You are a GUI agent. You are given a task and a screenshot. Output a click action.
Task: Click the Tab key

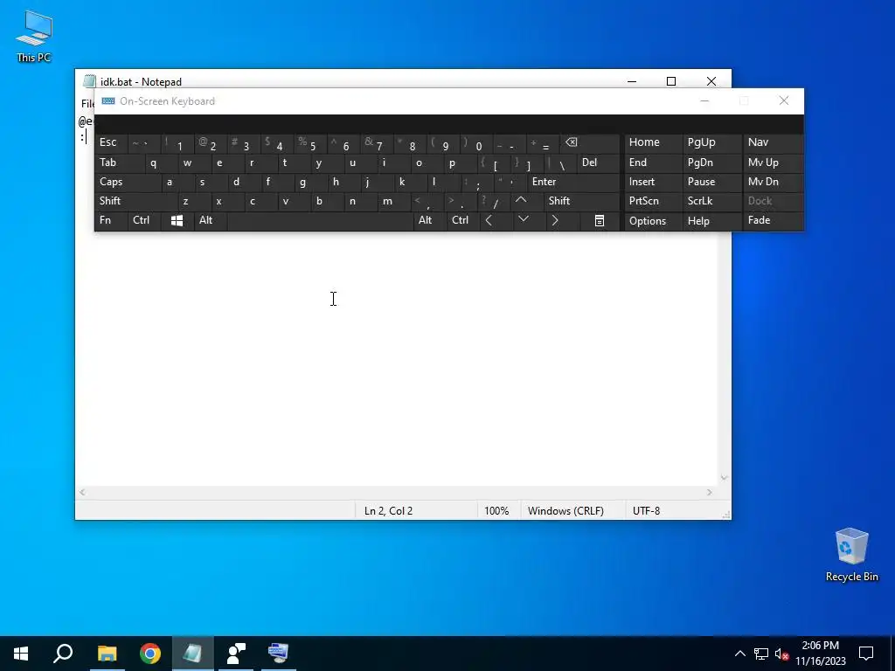(119, 163)
